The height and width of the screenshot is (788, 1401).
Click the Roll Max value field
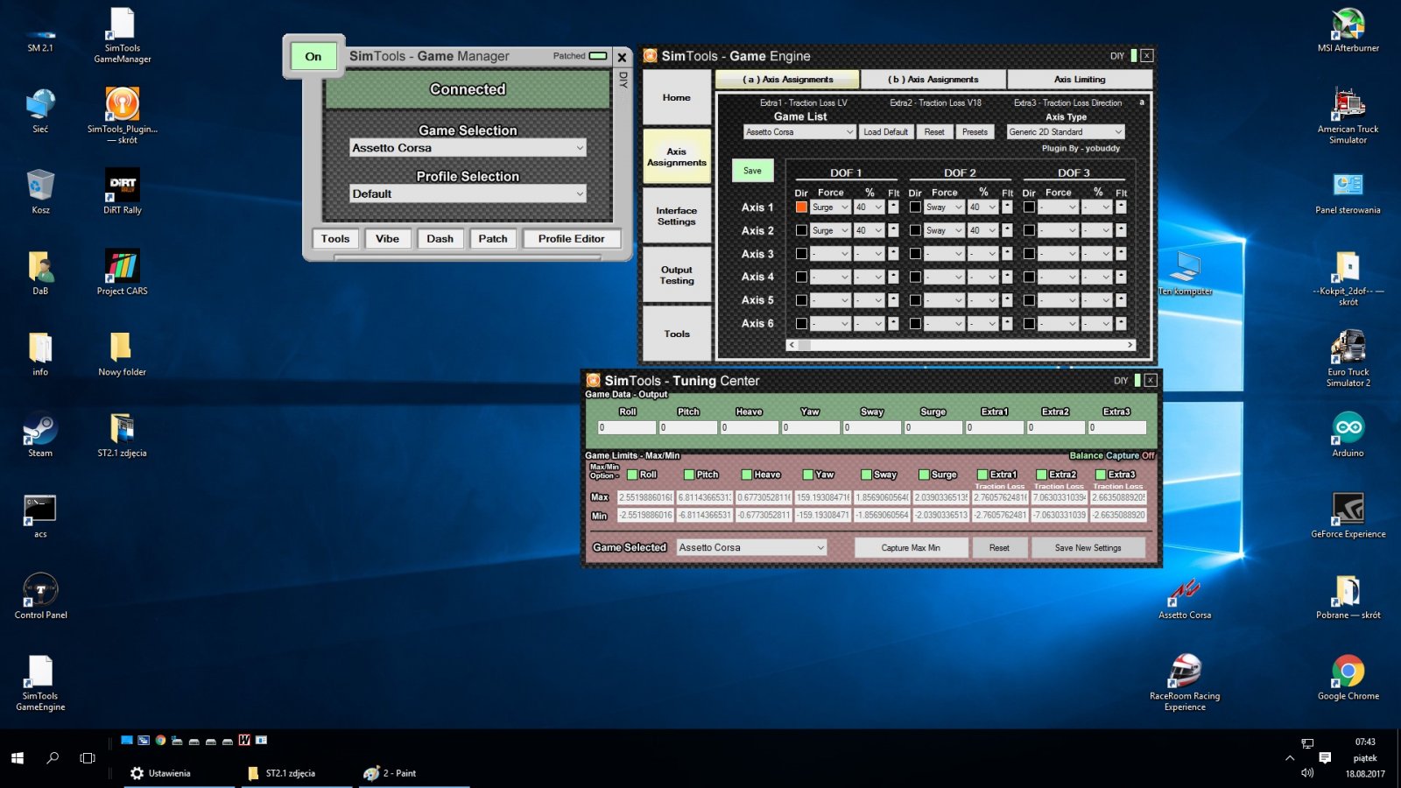(x=645, y=497)
